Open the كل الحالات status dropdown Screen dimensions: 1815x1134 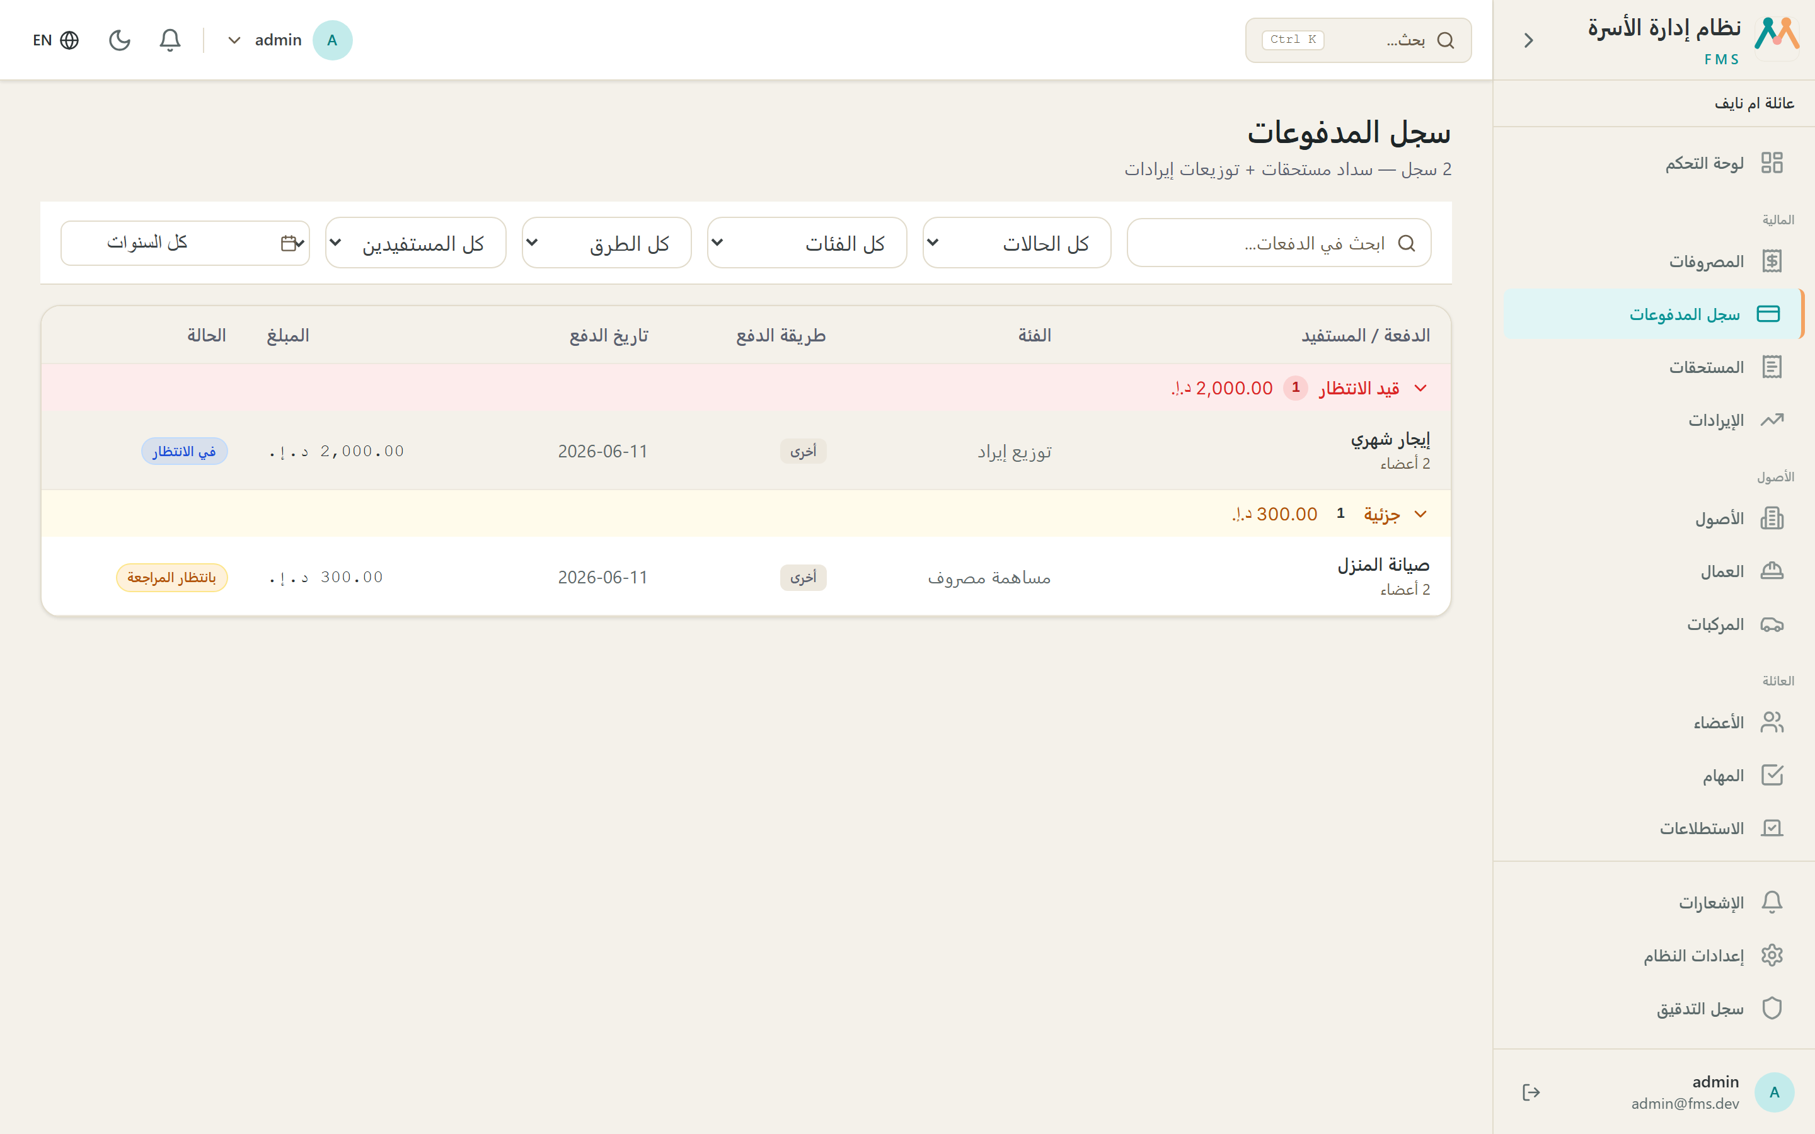pyautogui.click(x=1017, y=243)
